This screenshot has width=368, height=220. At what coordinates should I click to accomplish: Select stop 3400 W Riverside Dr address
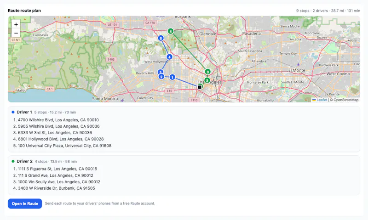56,188
